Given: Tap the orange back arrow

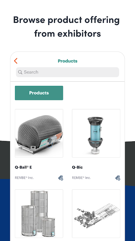Looking at the screenshot, I should [16, 61].
